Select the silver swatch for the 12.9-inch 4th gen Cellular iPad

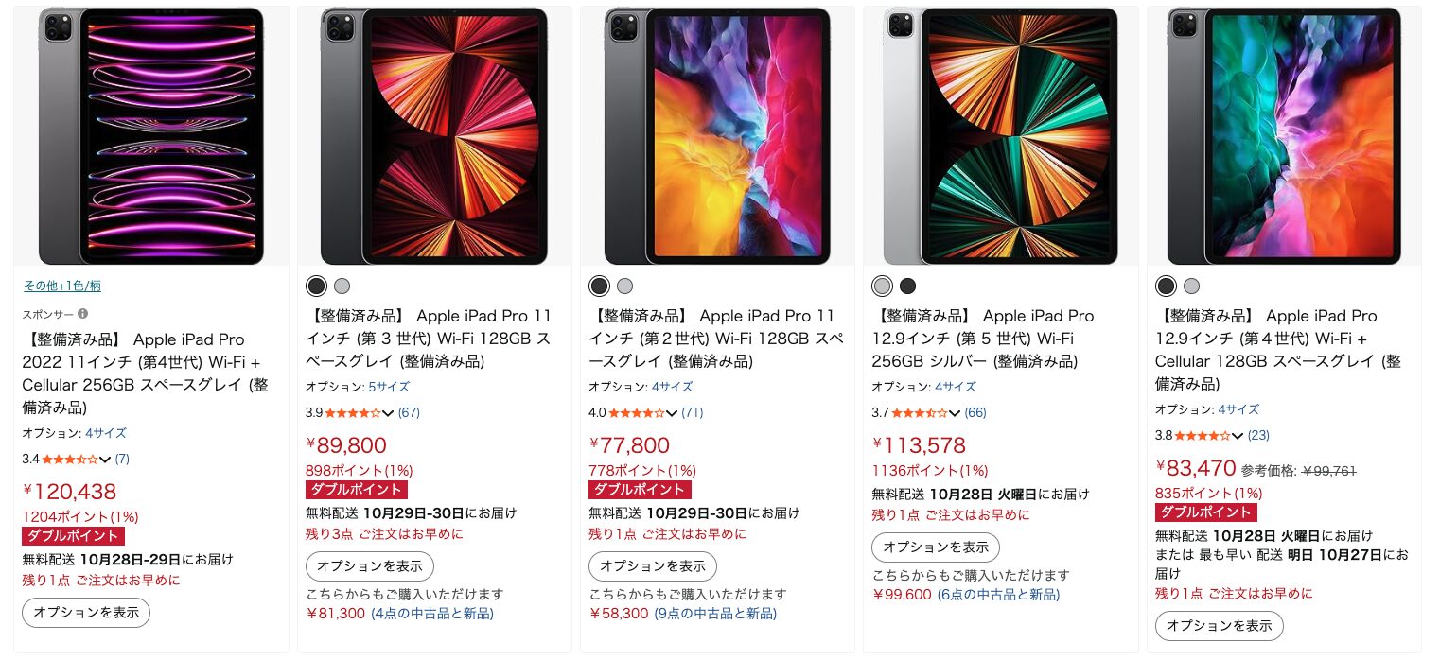click(1191, 286)
